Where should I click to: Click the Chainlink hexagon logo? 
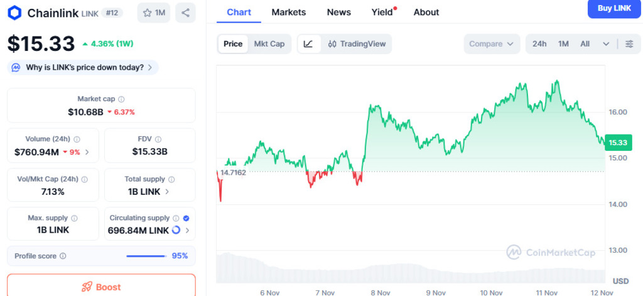14,13
